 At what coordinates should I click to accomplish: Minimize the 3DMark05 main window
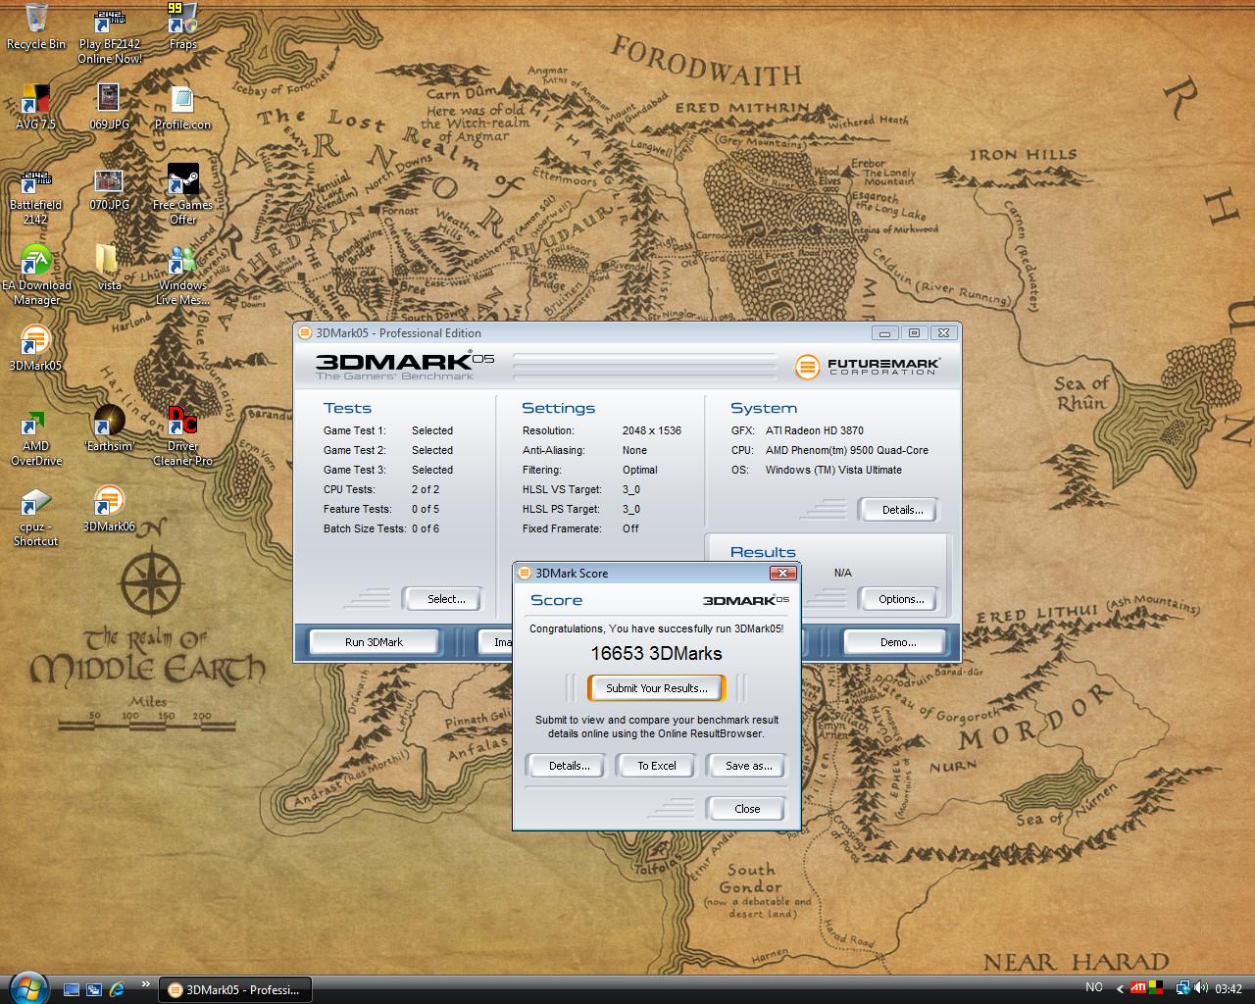(x=884, y=333)
